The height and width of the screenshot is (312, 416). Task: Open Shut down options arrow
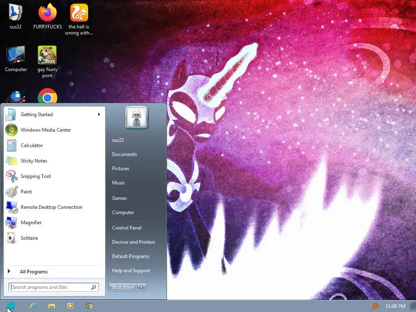(x=142, y=287)
